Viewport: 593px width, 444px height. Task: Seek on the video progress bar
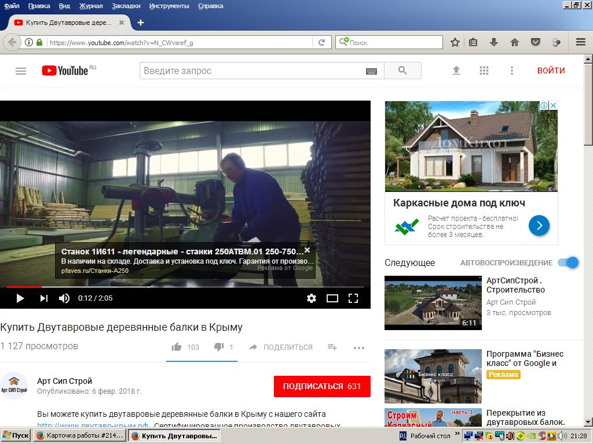point(185,287)
